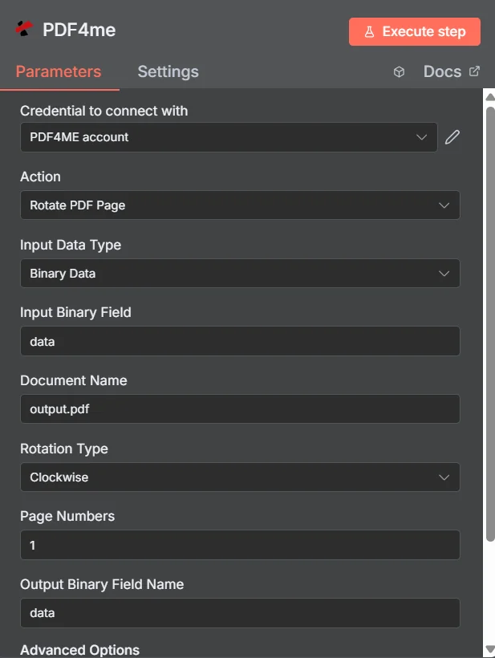Select the Document Name field containing output.pdf
The height and width of the screenshot is (658, 495).
[x=239, y=408]
